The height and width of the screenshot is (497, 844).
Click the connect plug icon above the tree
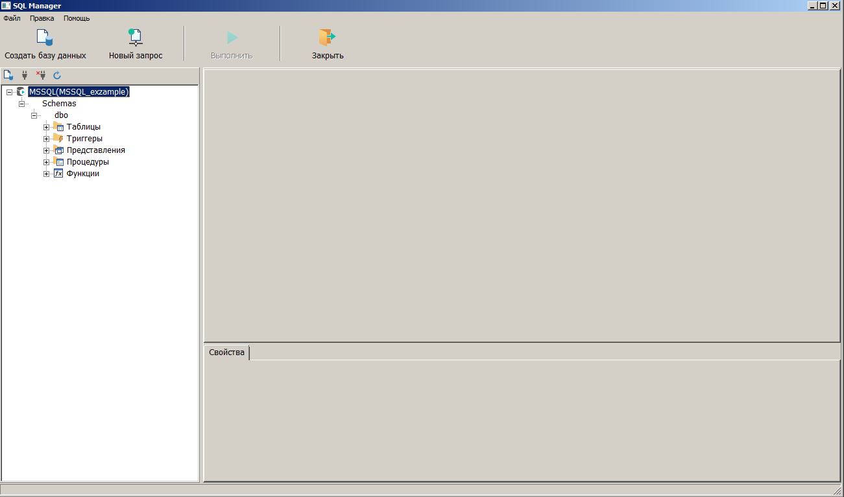25,75
